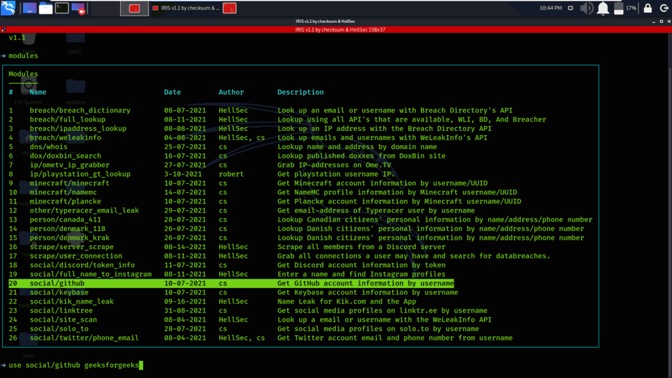
Task: Click the IRIS v1.1 window title bar text
Action: pyautogui.click(x=325, y=21)
